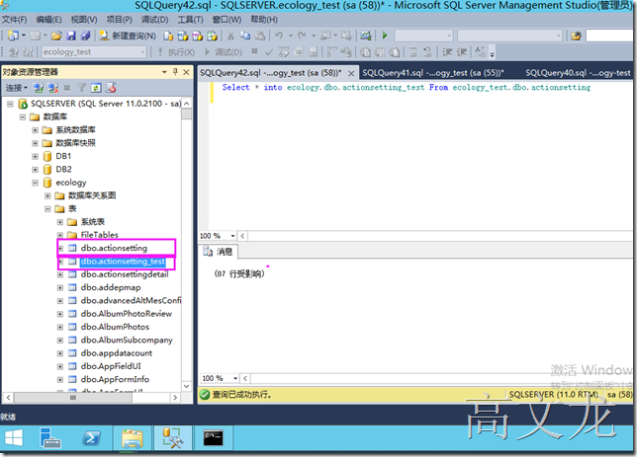The height and width of the screenshot is (457, 637).
Task: Expand the DB1 database node
Action: pos(36,157)
